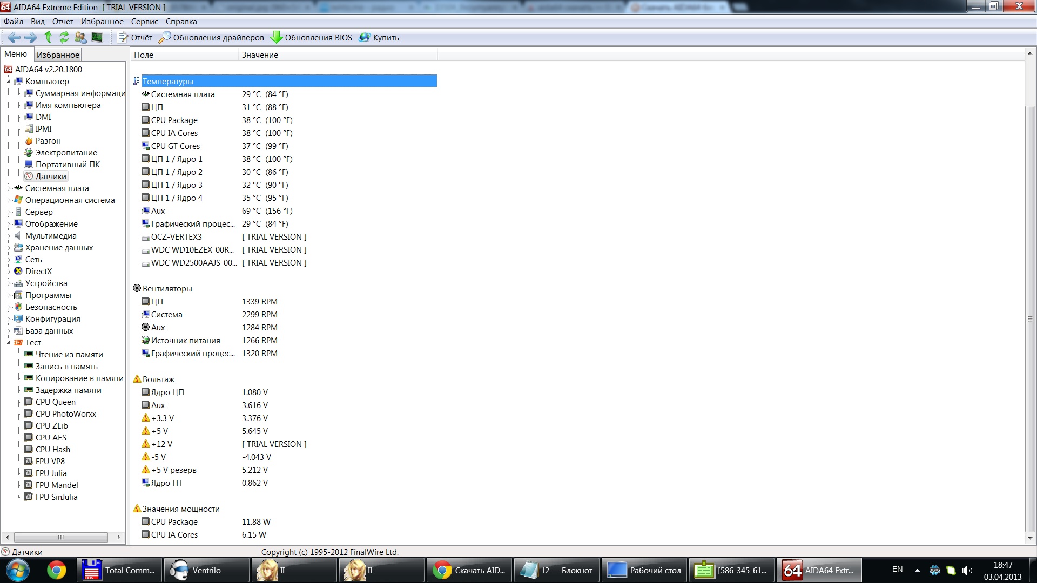Image resolution: width=1037 pixels, height=583 pixels.
Task: Open the Отчёт menu in menu bar
Action: 63,22
